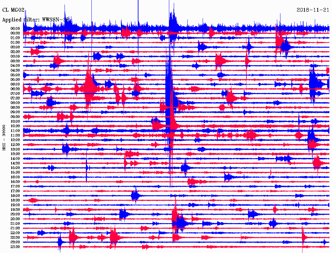Screen dimensions: 332x253
Task: Select the 06:00 time label
Action: [x=15, y=84]
